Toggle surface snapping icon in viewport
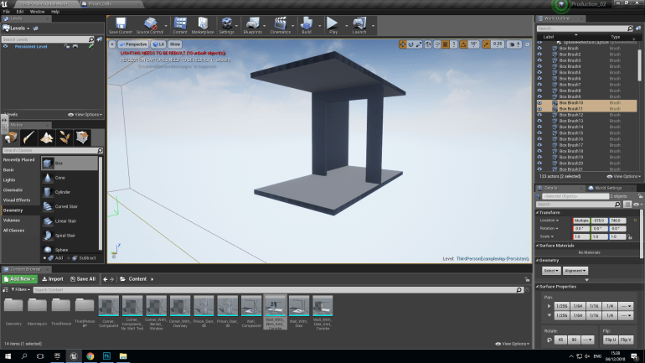645x363 pixels. (437, 44)
